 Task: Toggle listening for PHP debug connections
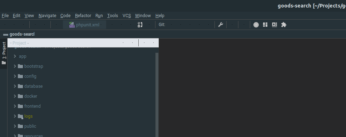(140, 25)
